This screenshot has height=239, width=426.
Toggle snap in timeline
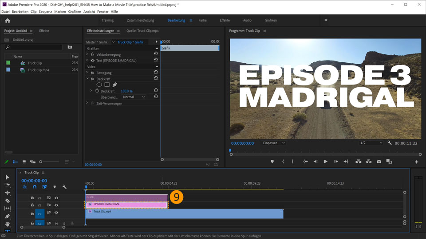click(35, 187)
